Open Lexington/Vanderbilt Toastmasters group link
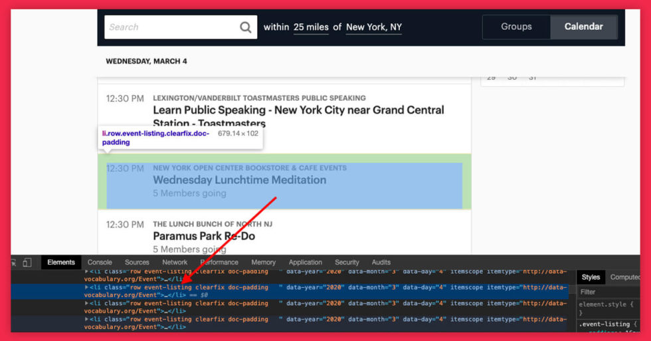 [259, 98]
